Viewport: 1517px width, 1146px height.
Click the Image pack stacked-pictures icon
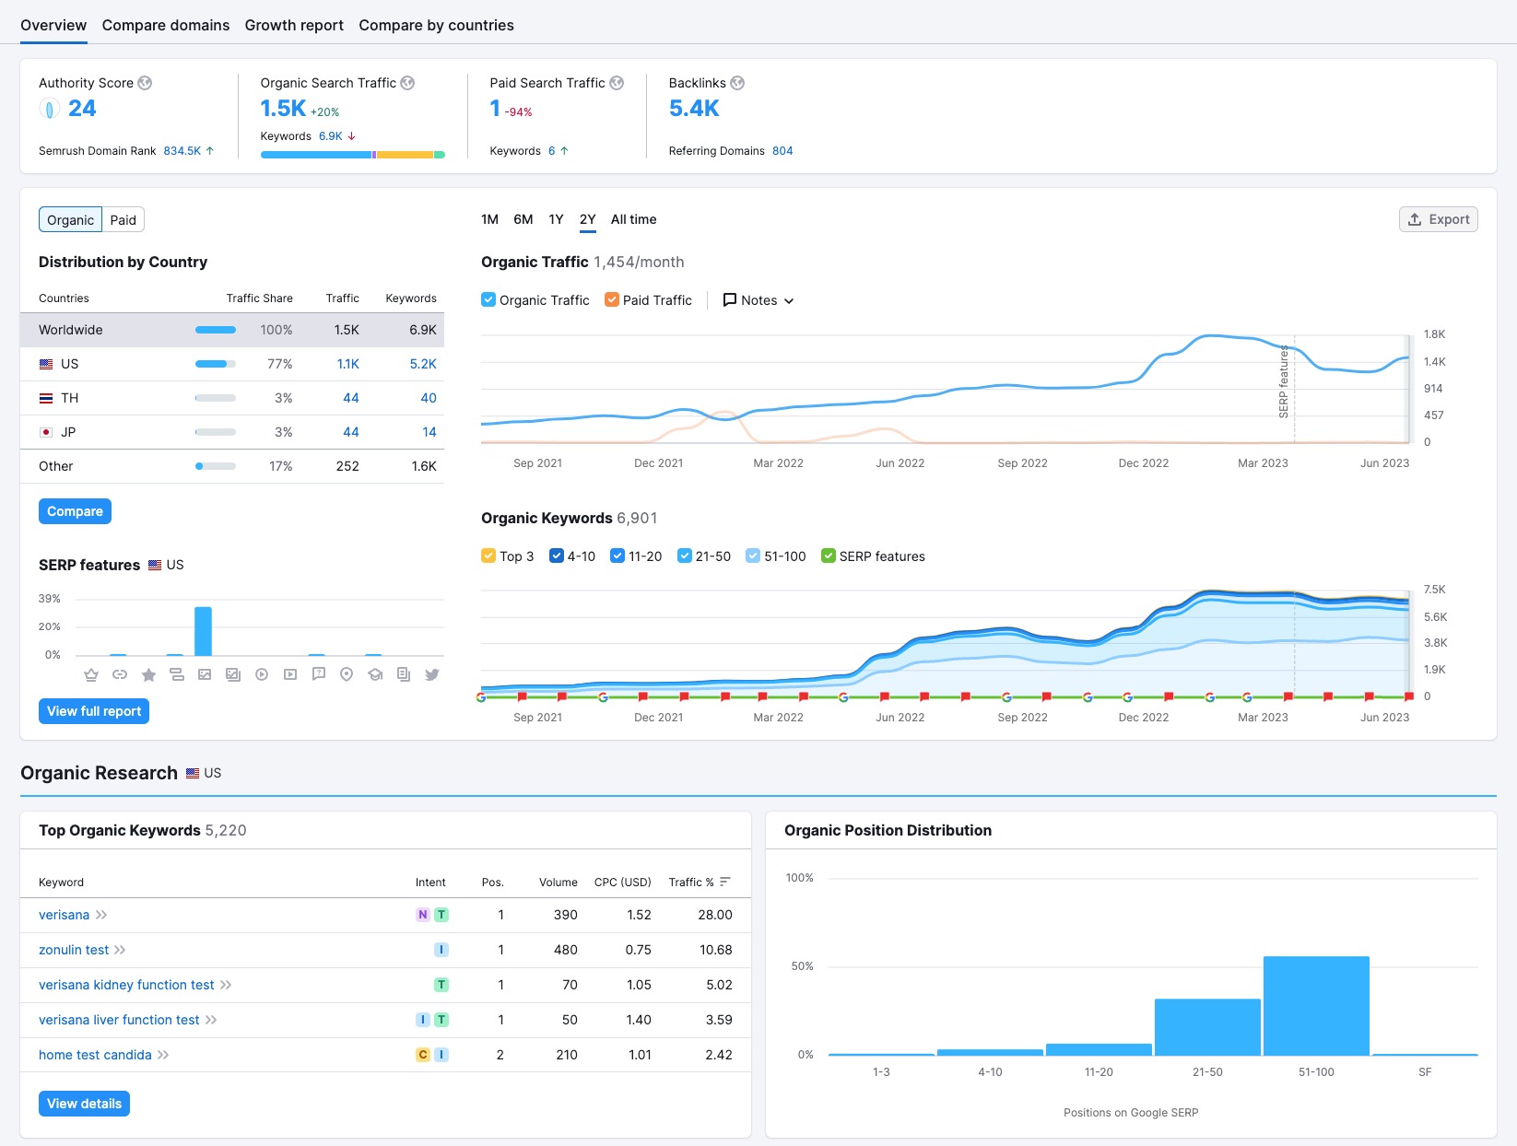click(x=233, y=674)
